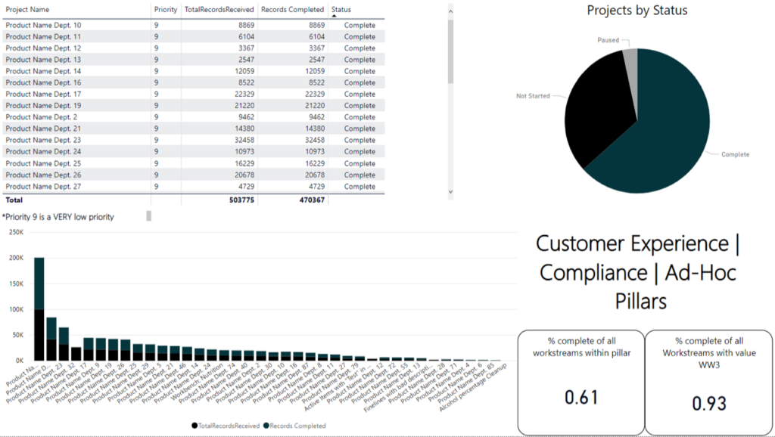Click the TotalRecordsReceived column header in the table
775x437 pixels.
[216, 10]
